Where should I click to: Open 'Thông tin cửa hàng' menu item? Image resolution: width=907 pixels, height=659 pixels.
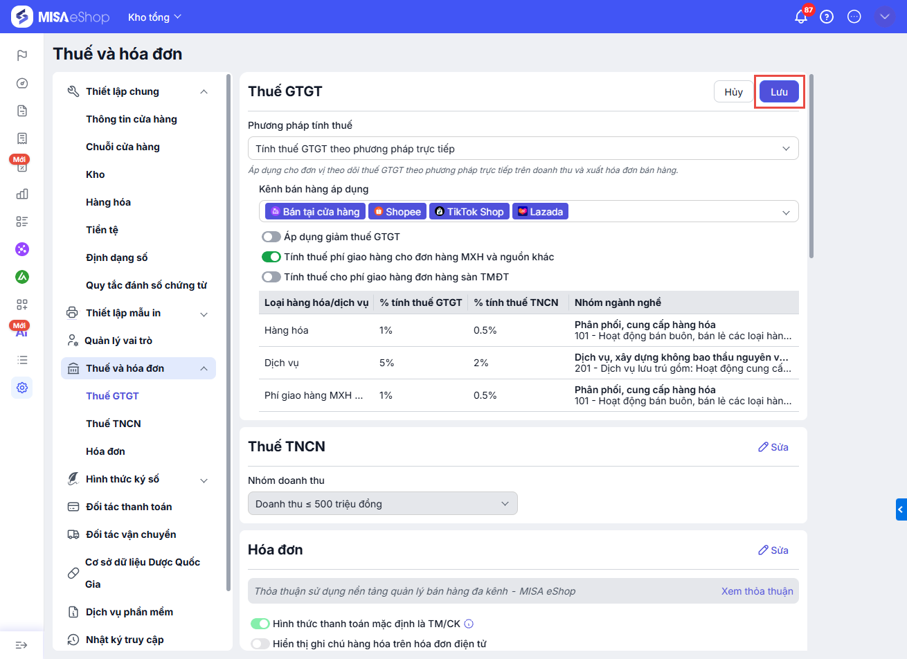[132, 119]
